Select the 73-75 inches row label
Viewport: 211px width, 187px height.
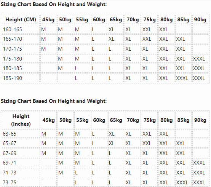click(x=10, y=182)
